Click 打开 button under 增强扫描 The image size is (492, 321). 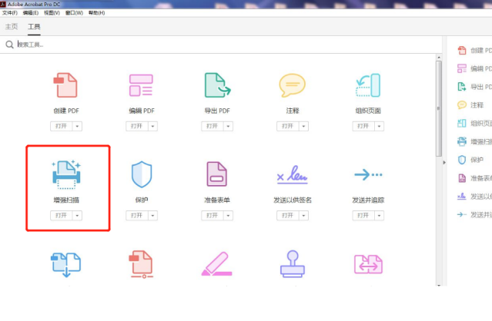click(x=62, y=216)
